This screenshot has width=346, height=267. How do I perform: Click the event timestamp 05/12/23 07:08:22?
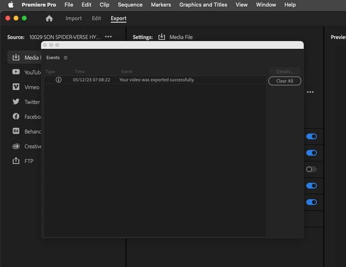pyautogui.click(x=92, y=80)
